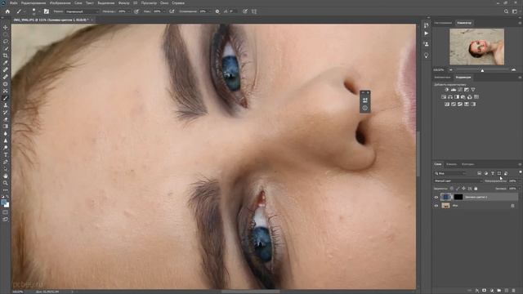This screenshot has height=294, width=523.
Task: Open the search magnifier at top right
Action: click(507, 11)
